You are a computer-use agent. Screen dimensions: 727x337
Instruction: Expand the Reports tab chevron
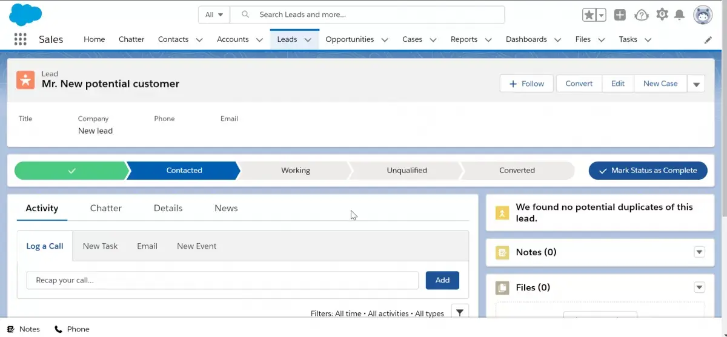pyautogui.click(x=488, y=40)
